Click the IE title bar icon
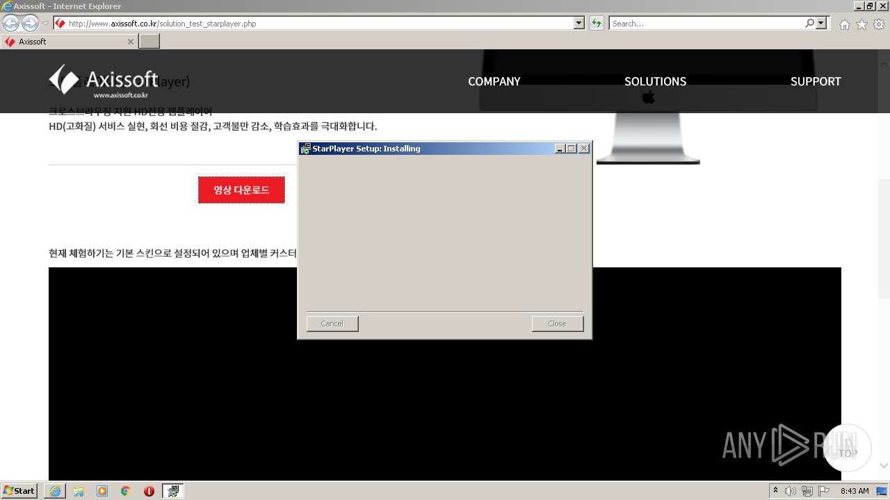Image resolution: width=890 pixels, height=500 pixels. tap(7, 6)
